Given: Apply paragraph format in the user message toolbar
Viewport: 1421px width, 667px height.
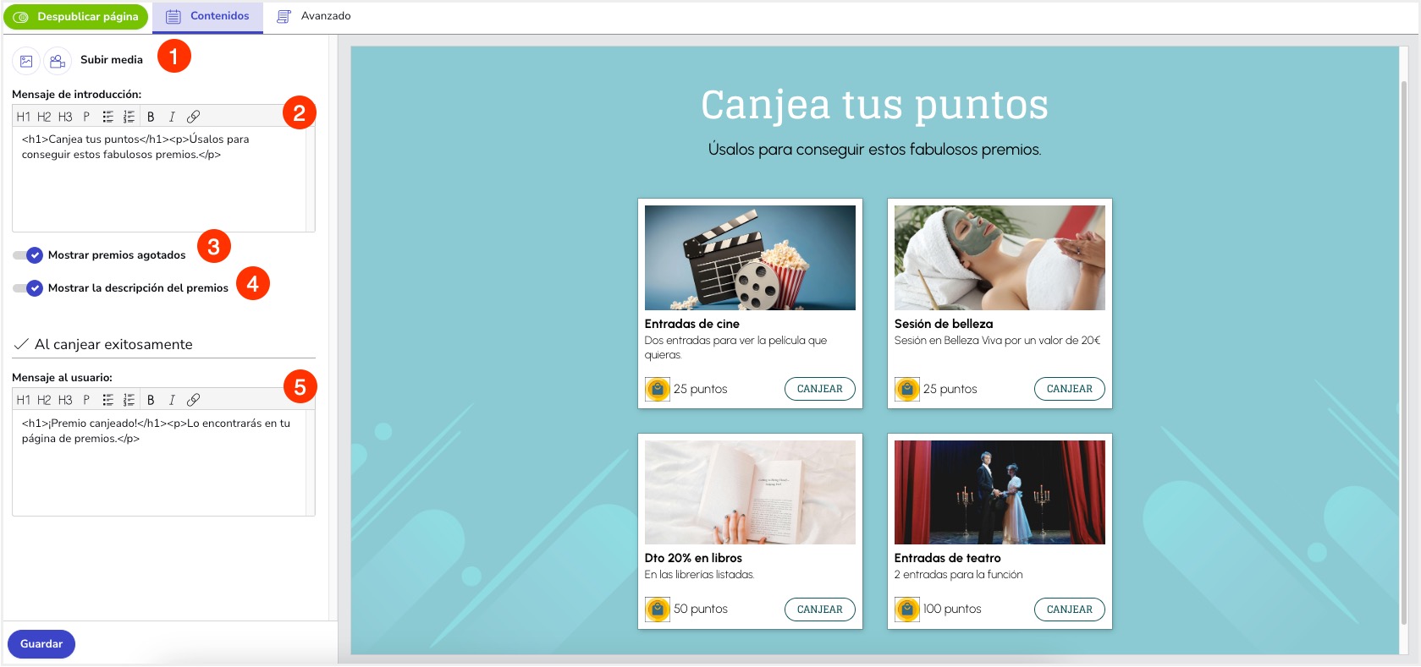Looking at the screenshot, I should pyautogui.click(x=86, y=400).
